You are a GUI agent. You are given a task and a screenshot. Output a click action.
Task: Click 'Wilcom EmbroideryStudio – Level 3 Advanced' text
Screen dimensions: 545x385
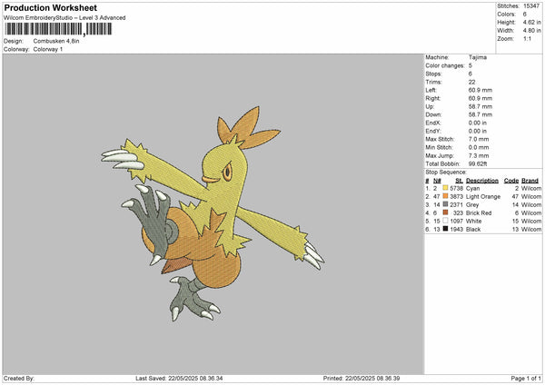(64, 18)
